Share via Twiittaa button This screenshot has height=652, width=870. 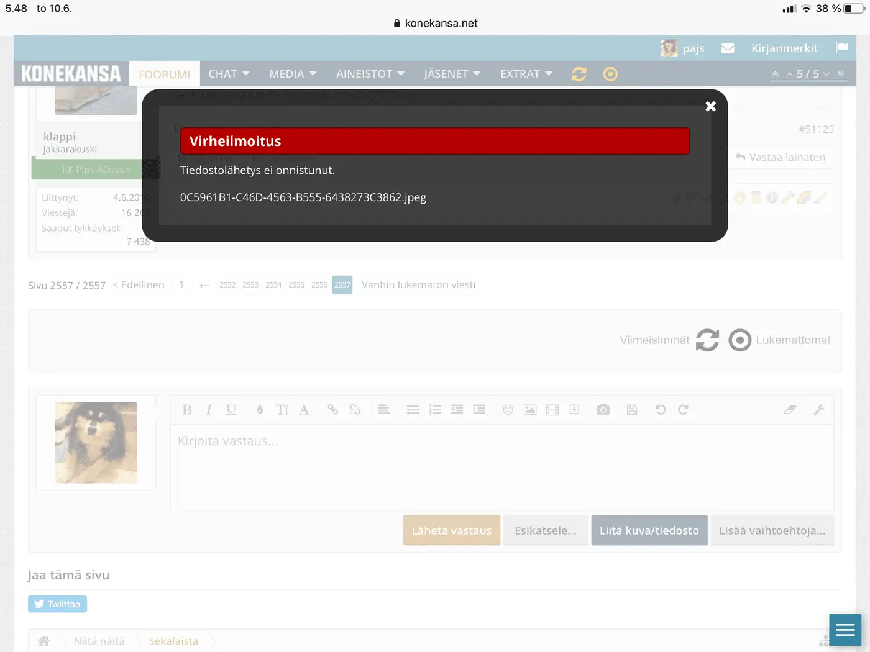pyautogui.click(x=57, y=604)
